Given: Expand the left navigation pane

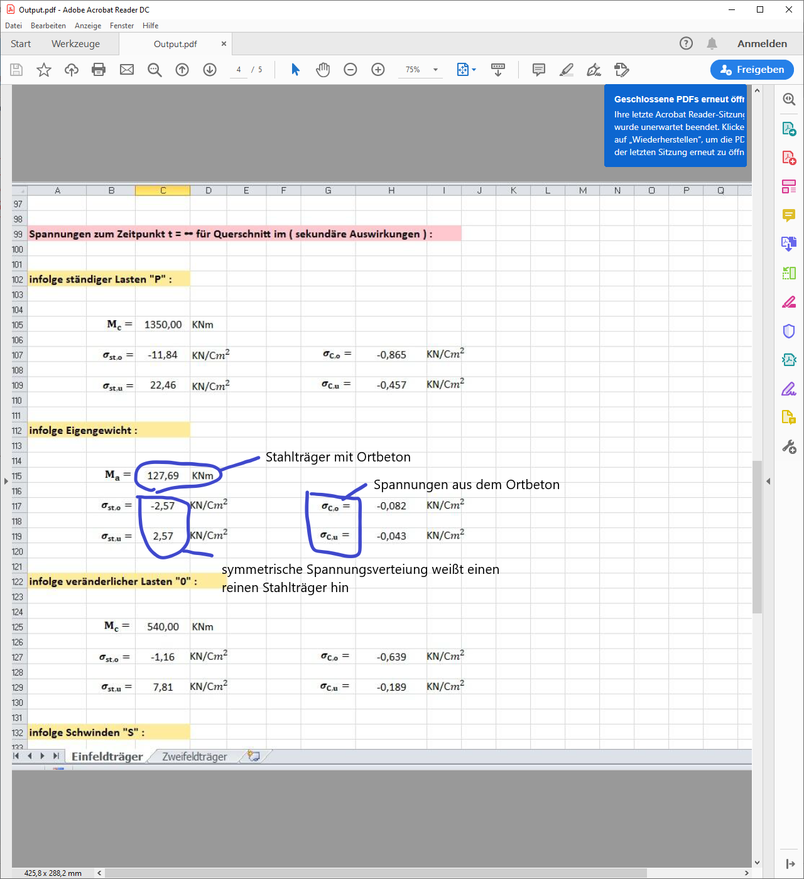Looking at the screenshot, I should tap(6, 482).
